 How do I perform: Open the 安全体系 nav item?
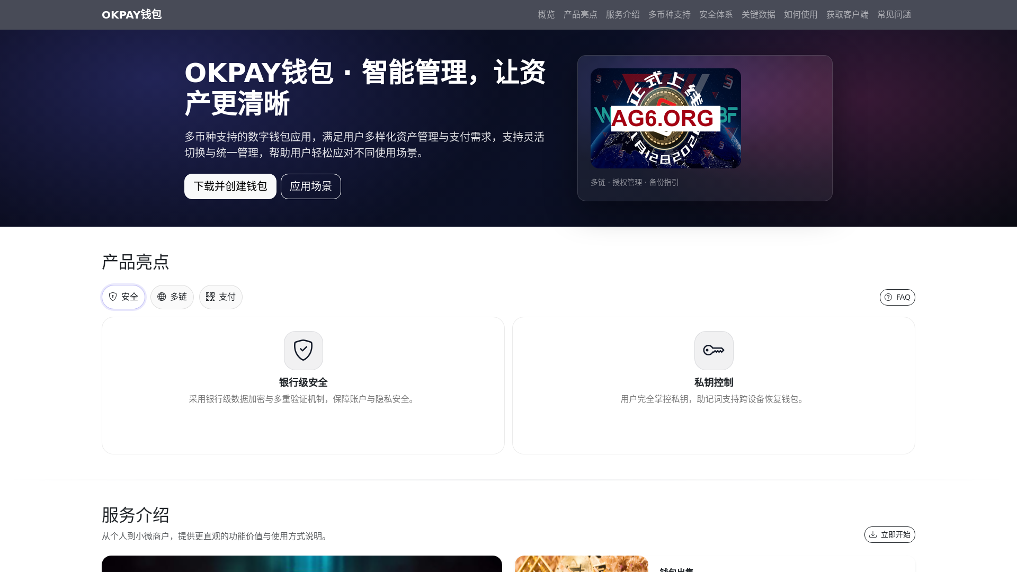[x=716, y=15]
